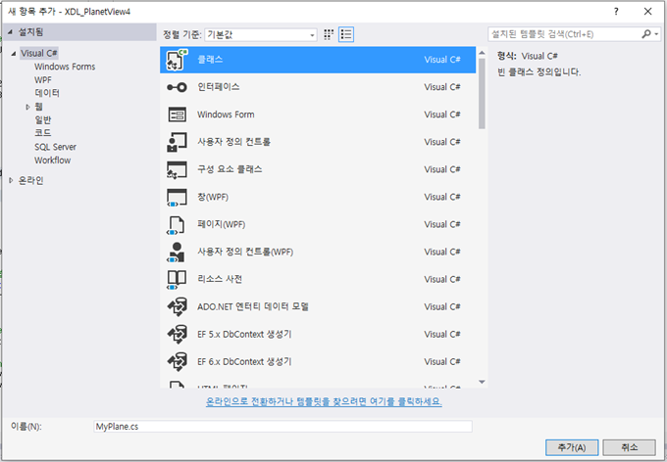
Task: Open the 온라인으로 전환 template link
Action: (324, 401)
